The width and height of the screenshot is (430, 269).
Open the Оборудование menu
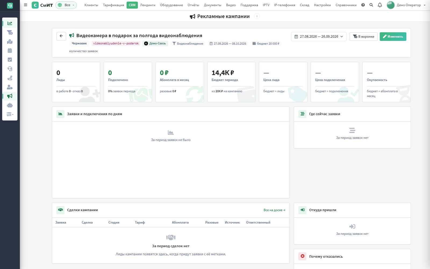click(x=171, y=5)
